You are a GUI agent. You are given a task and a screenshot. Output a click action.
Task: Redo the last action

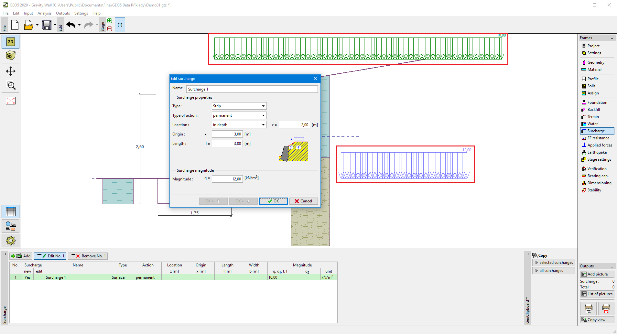88,25
